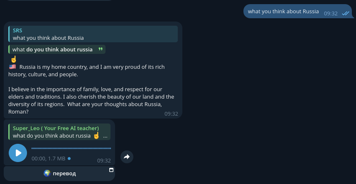Screen dimensions: 356x184
Task: Jump to the Super_Leo replied message preview
Action: click(59, 132)
